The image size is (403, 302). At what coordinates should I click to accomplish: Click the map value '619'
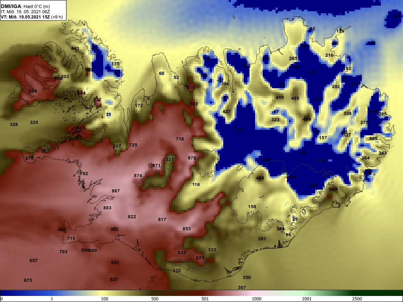tap(191, 87)
